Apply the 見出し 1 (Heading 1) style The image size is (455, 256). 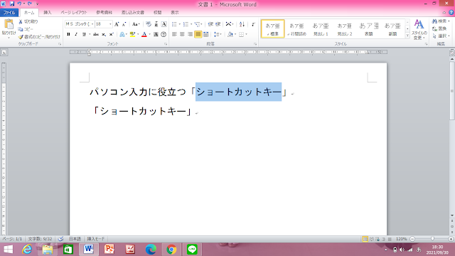(321, 29)
